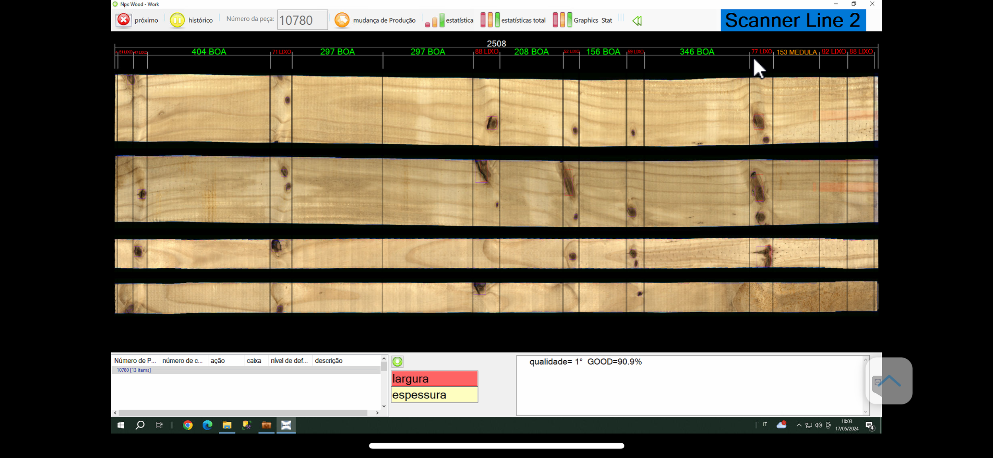Click the 404 BOA segment label

pyautogui.click(x=209, y=52)
